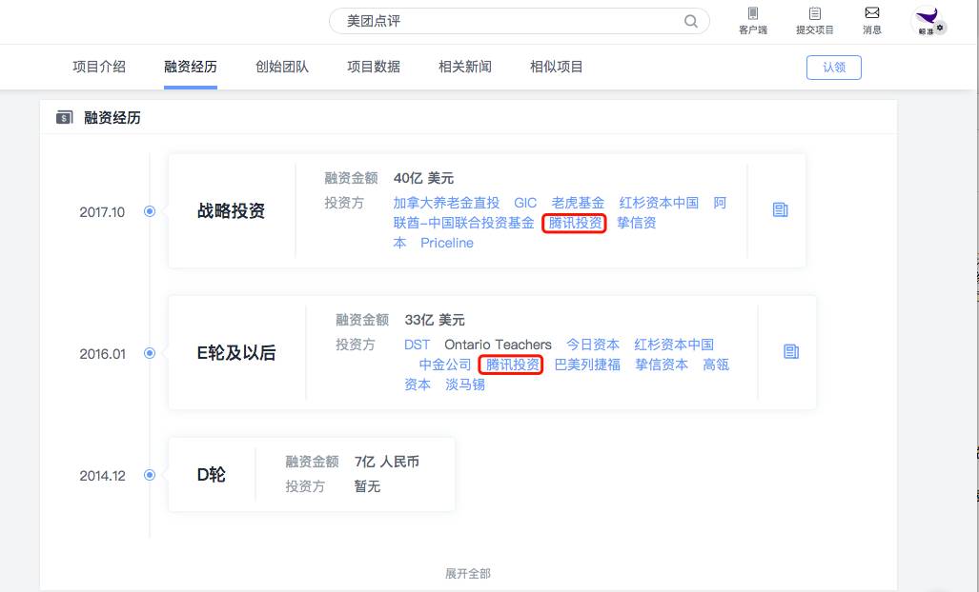
Task: Click the D轮 round title
Action: click(x=211, y=475)
